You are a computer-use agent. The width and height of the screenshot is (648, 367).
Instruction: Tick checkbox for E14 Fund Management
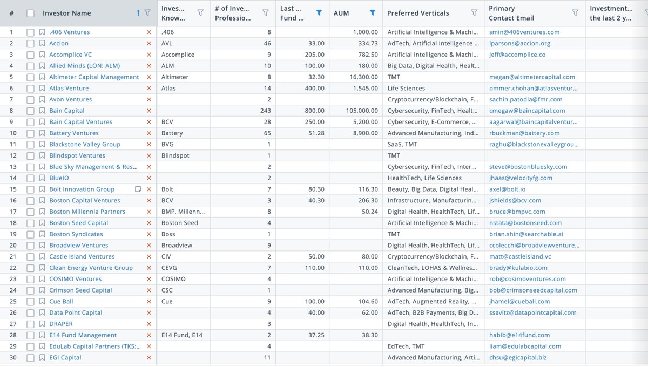[x=31, y=335]
